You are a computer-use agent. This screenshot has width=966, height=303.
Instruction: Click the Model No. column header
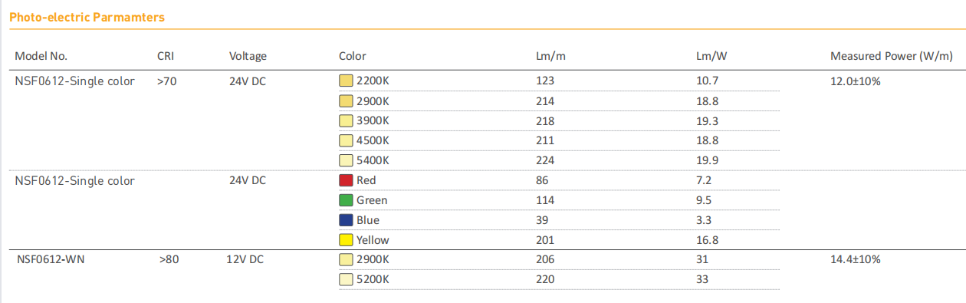(x=41, y=56)
